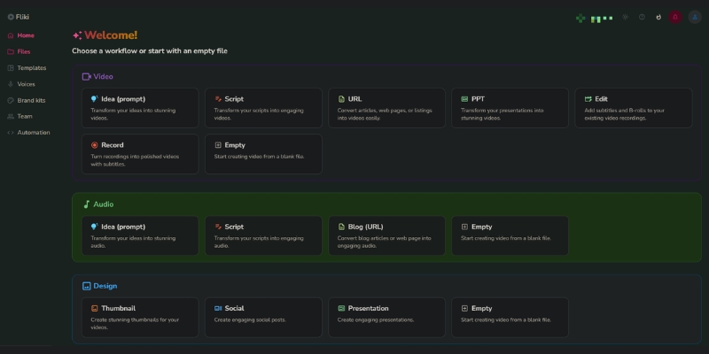Open the Edit clapperboard workflow icon
The height and width of the screenshot is (354, 709).
588,99
